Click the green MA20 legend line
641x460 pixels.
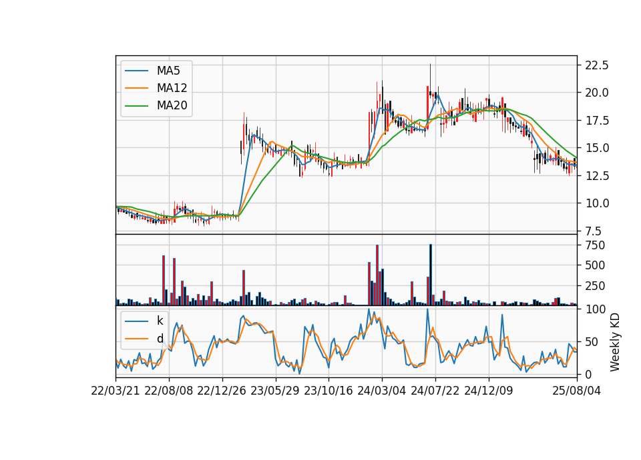click(136, 106)
